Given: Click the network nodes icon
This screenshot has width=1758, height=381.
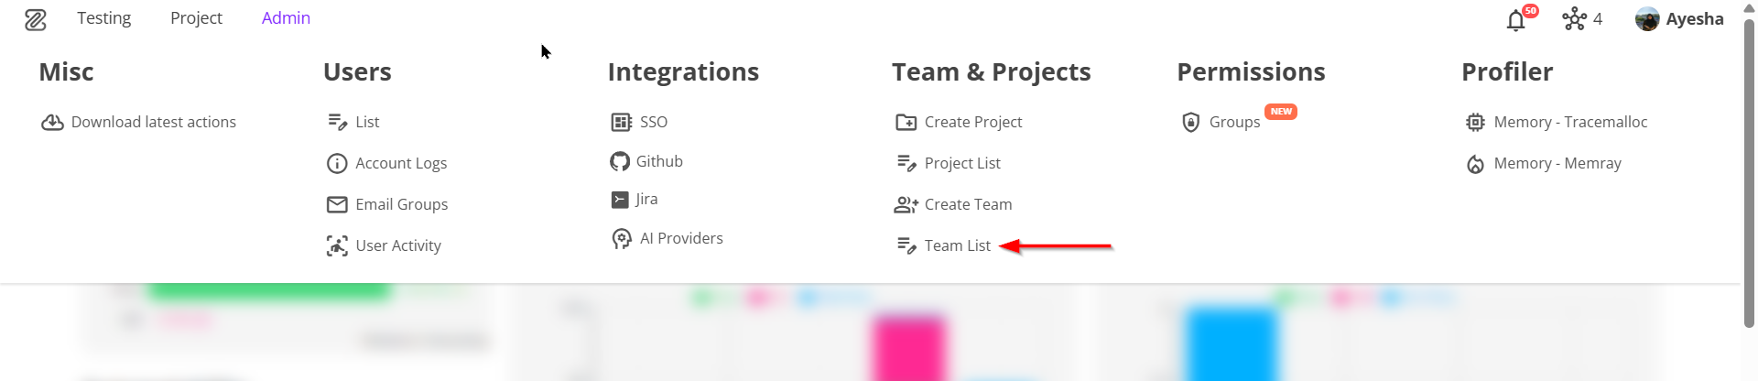Looking at the screenshot, I should click(1574, 18).
